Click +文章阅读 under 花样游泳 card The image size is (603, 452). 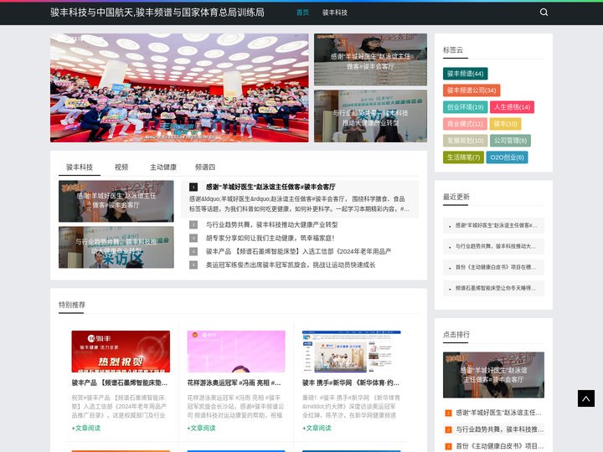click(x=201, y=428)
